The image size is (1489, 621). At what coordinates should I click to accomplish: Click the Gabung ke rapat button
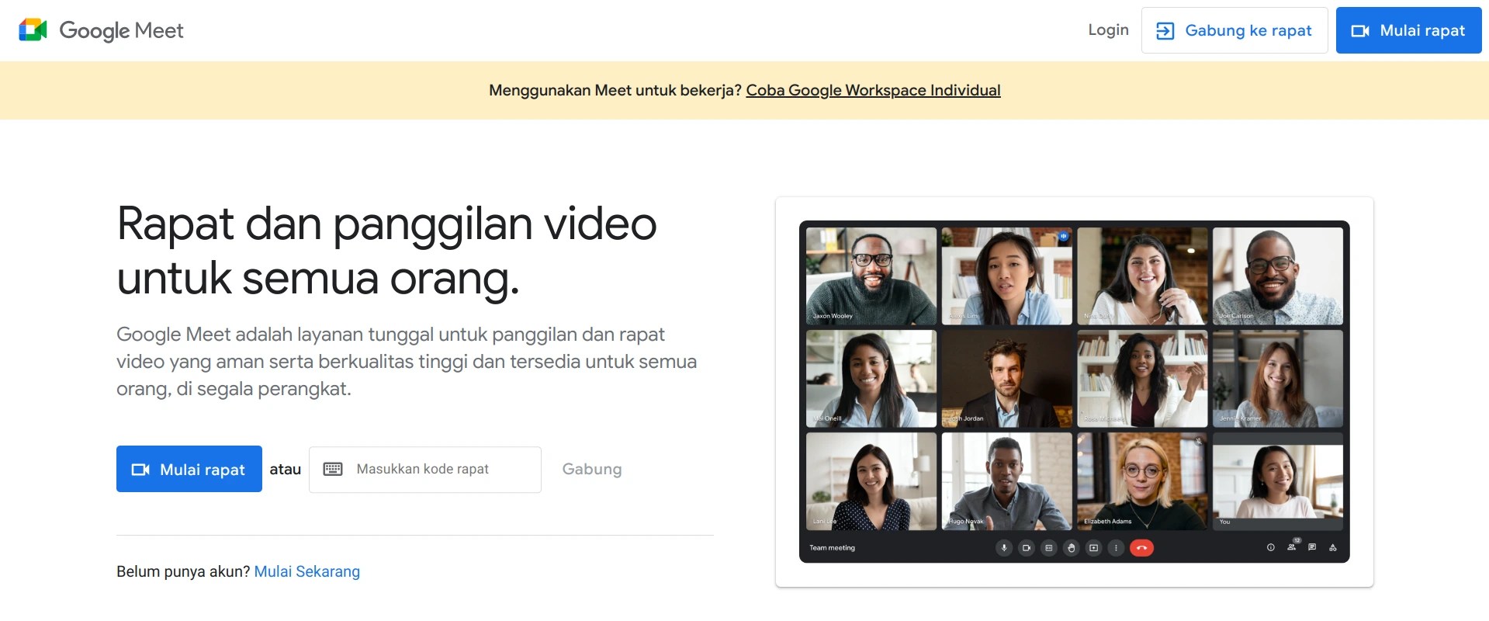pyautogui.click(x=1234, y=30)
